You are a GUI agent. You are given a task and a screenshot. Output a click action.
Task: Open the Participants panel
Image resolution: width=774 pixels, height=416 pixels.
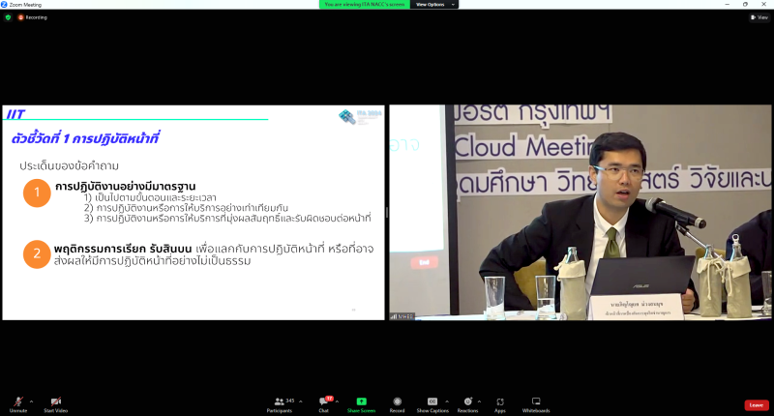pos(280,404)
